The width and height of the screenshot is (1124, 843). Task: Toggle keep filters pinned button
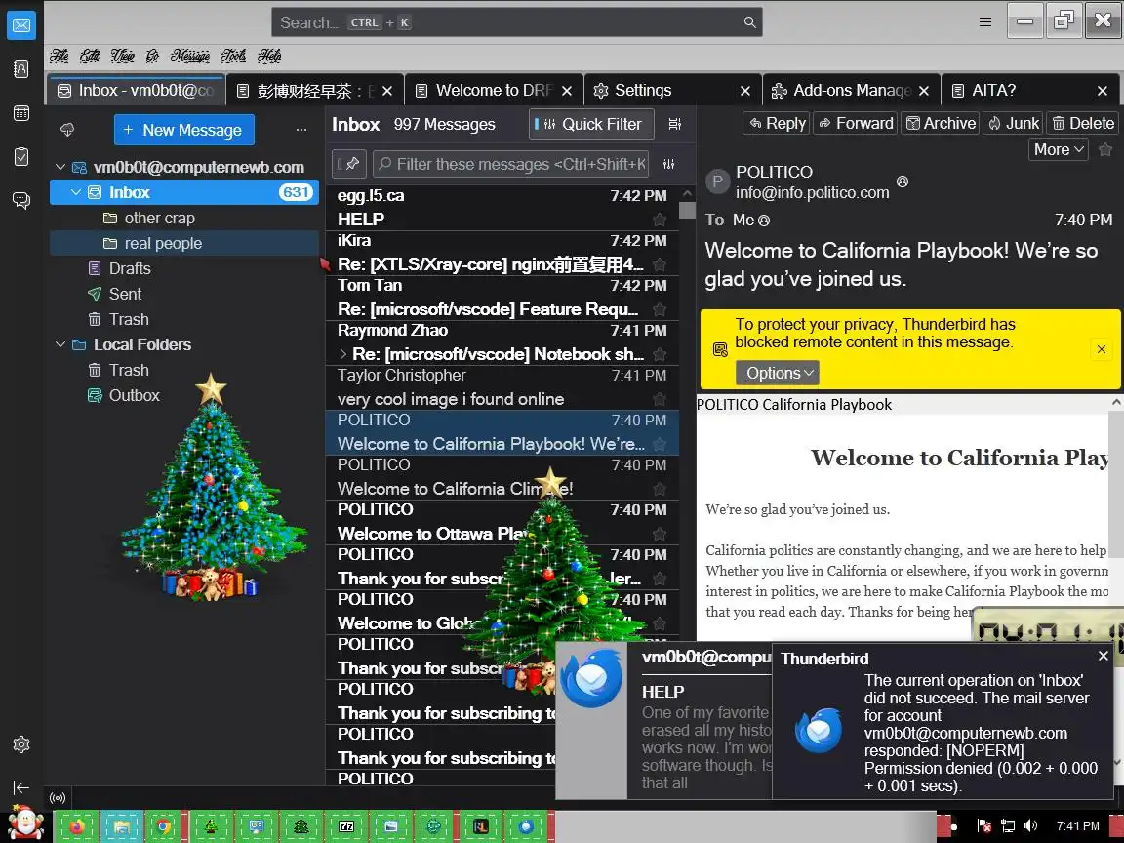click(349, 164)
